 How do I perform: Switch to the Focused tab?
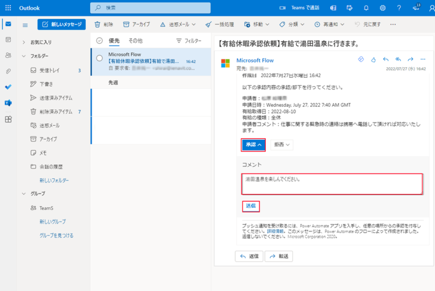point(114,41)
